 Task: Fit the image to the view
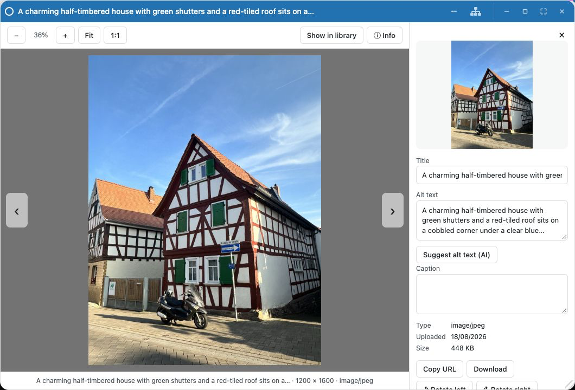tap(89, 36)
